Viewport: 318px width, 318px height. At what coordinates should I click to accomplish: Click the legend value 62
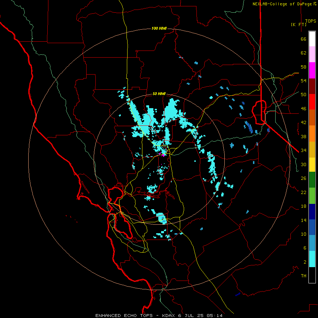pyautogui.click(x=304, y=53)
